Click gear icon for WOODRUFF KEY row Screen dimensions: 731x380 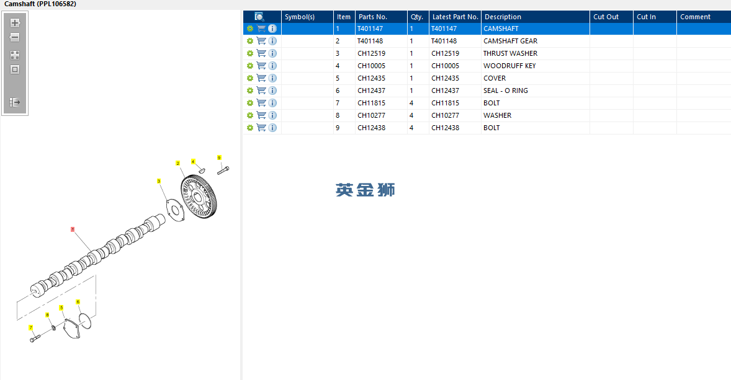click(x=250, y=66)
